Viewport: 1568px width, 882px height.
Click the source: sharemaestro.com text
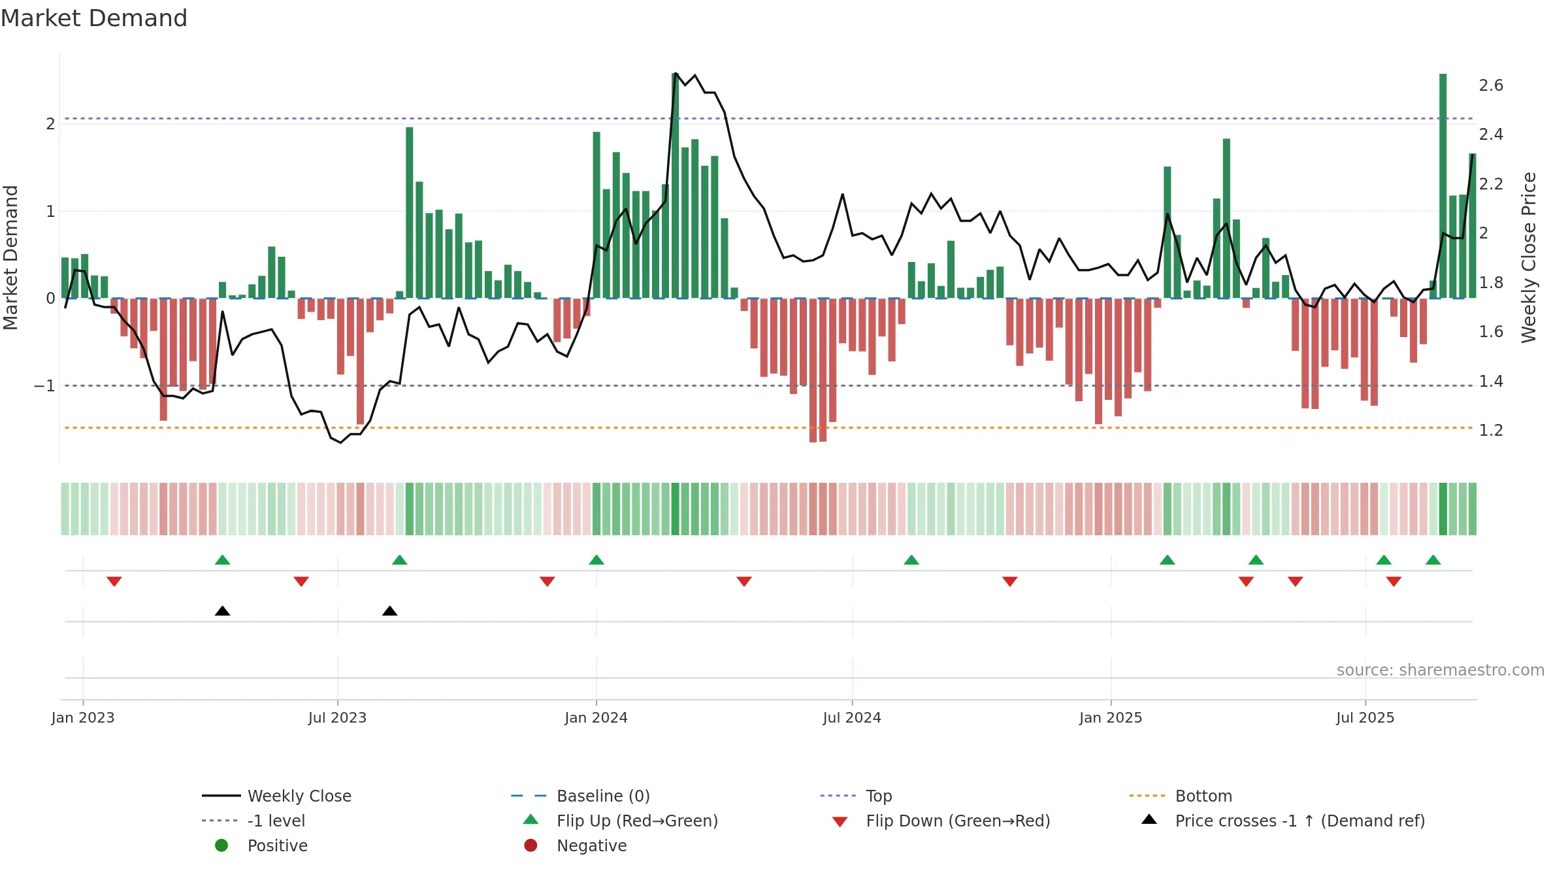(x=1441, y=670)
